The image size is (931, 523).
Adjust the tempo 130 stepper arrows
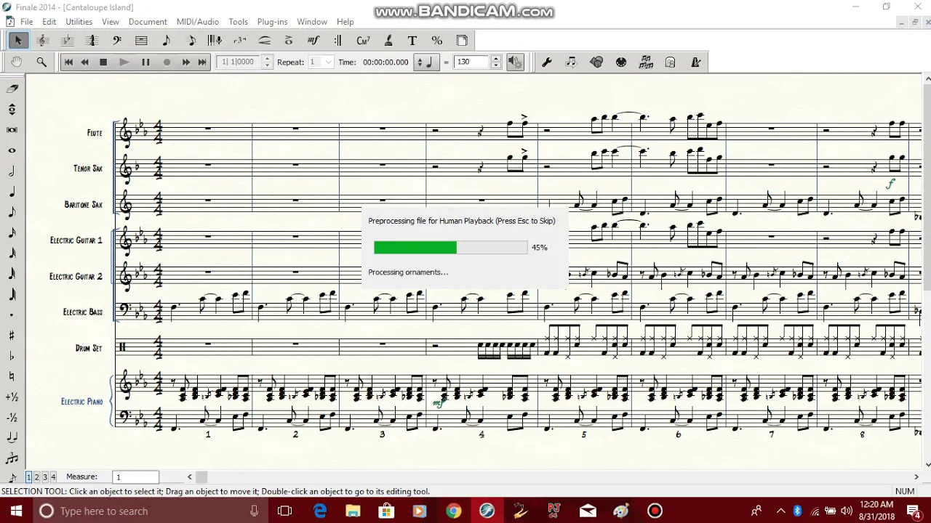tap(496, 62)
